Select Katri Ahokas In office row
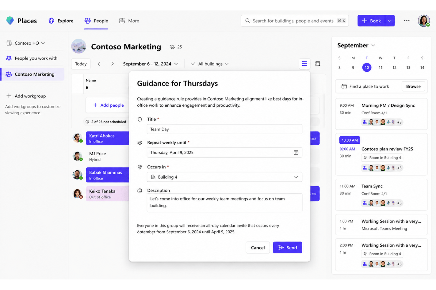This screenshot has width=436, height=290. 108,138
